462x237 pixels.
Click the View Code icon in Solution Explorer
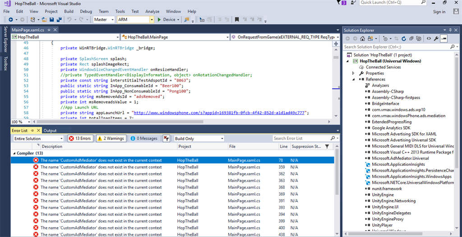(429, 39)
